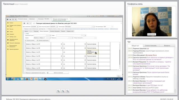This screenshot has height=100, width=179.
Task: Click the Приборы учета sidebar icon
Action: click(8, 37)
